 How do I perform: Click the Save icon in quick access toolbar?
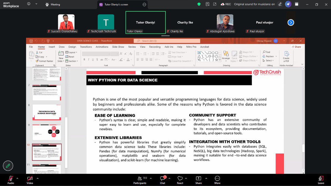coord(31,41)
